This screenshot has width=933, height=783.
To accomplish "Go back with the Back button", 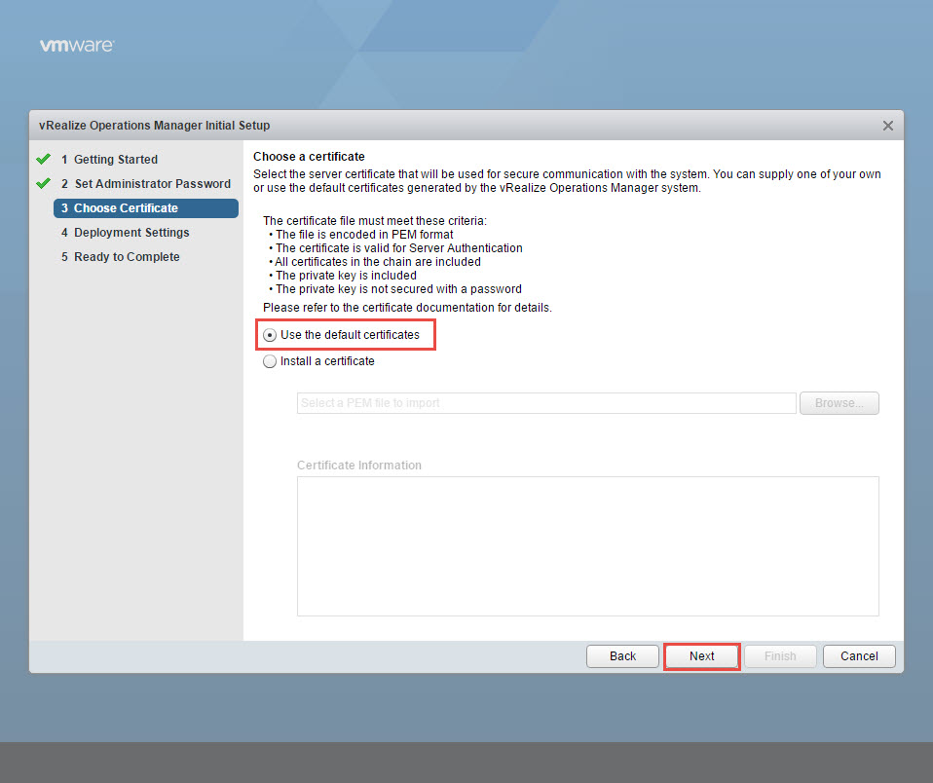I will [622, 656].
